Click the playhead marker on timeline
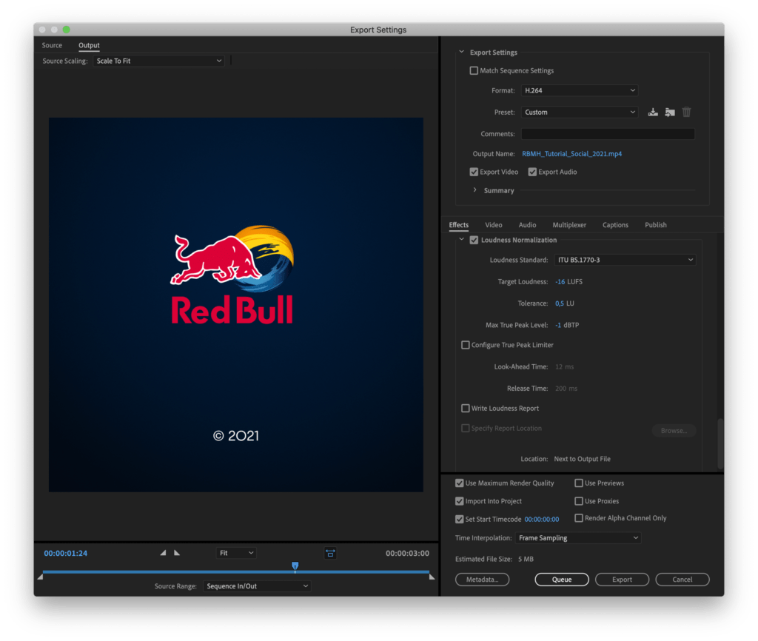 (295, 566)
